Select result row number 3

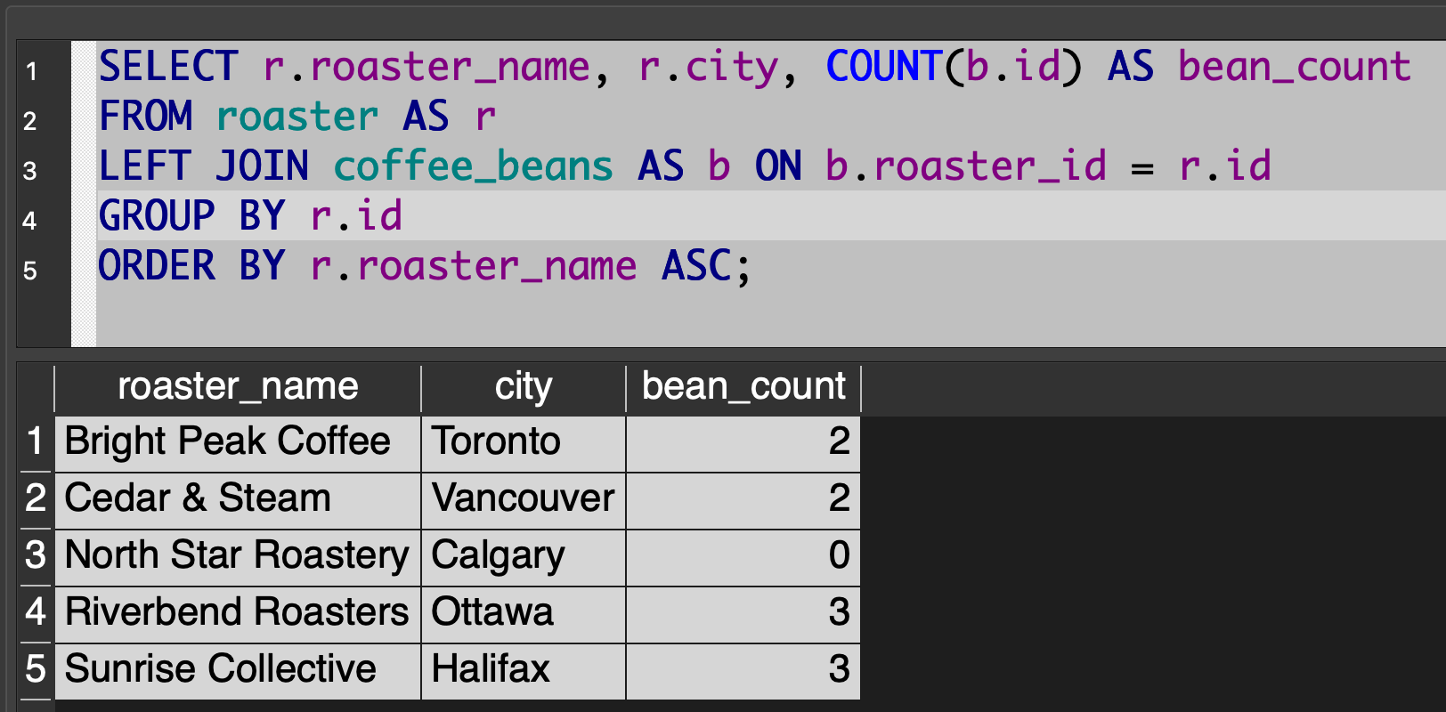[x=36, y=555]
